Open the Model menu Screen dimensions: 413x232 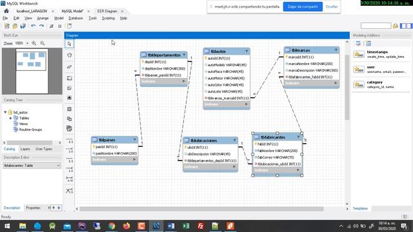(59, 18)
